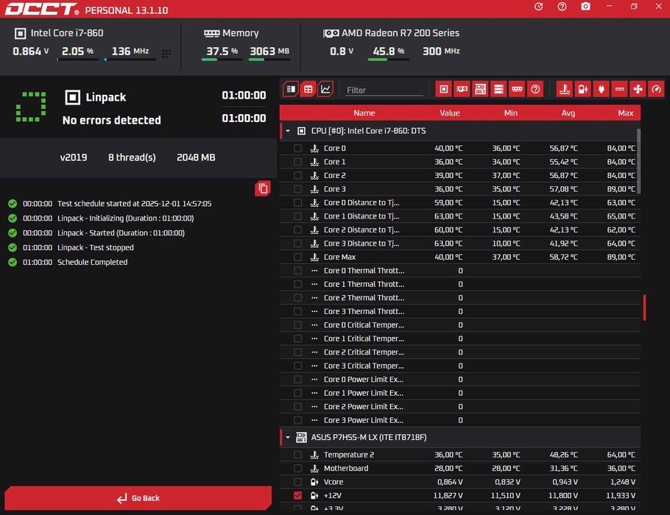Toggle temperature readings filter icon
Viewport: 670px width, 515px height.
coord(565,89)
